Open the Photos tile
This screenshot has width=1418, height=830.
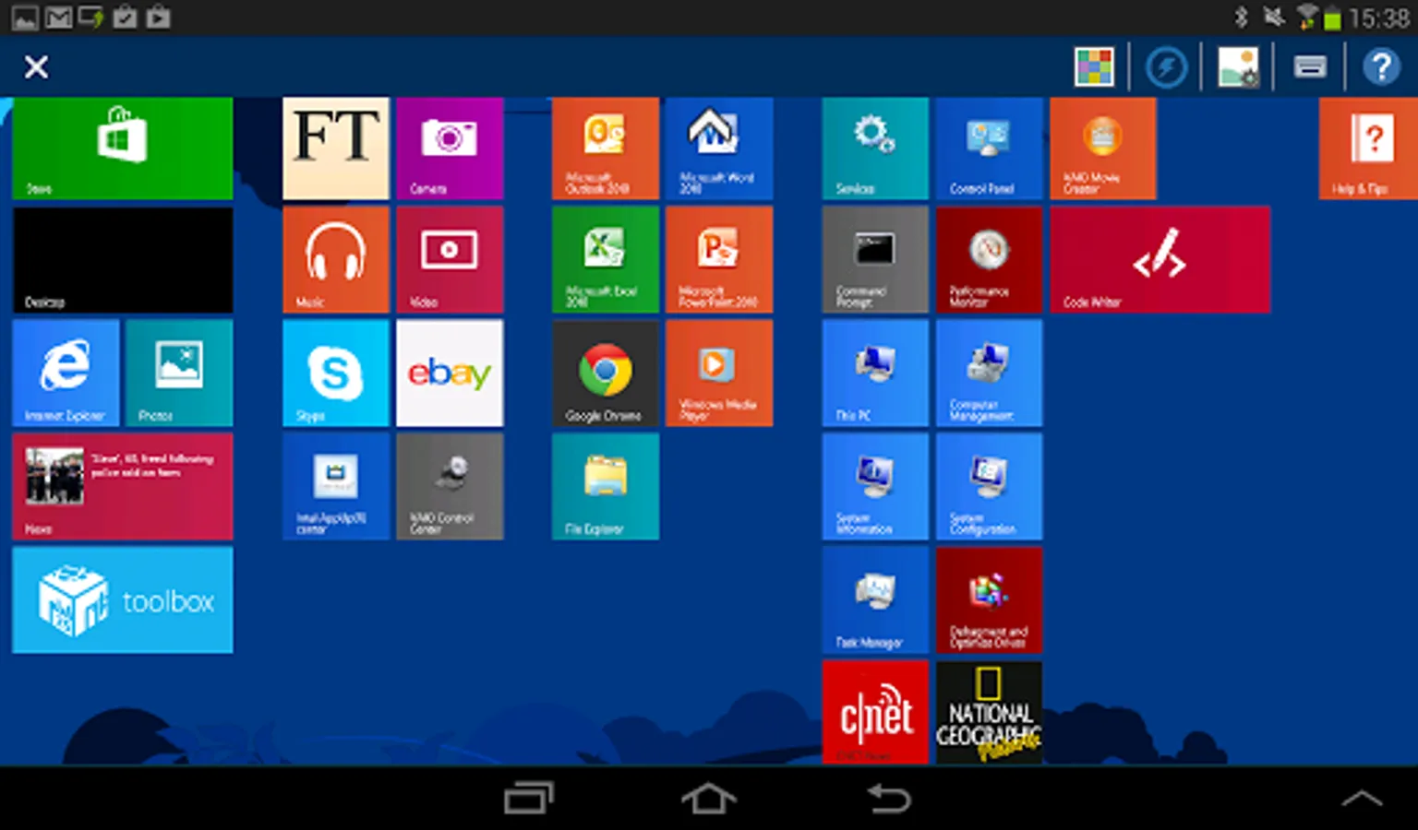[x=179, y=373]
